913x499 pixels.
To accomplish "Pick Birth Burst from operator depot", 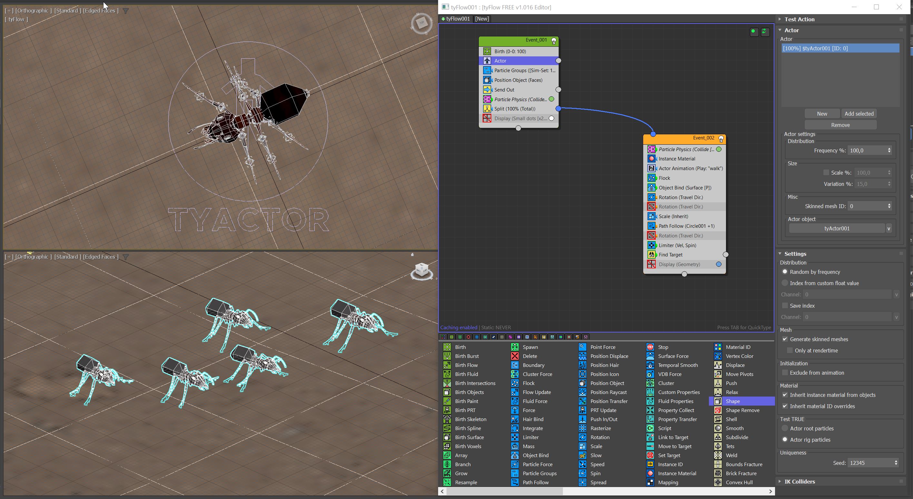I will click(x=467, y=356).
